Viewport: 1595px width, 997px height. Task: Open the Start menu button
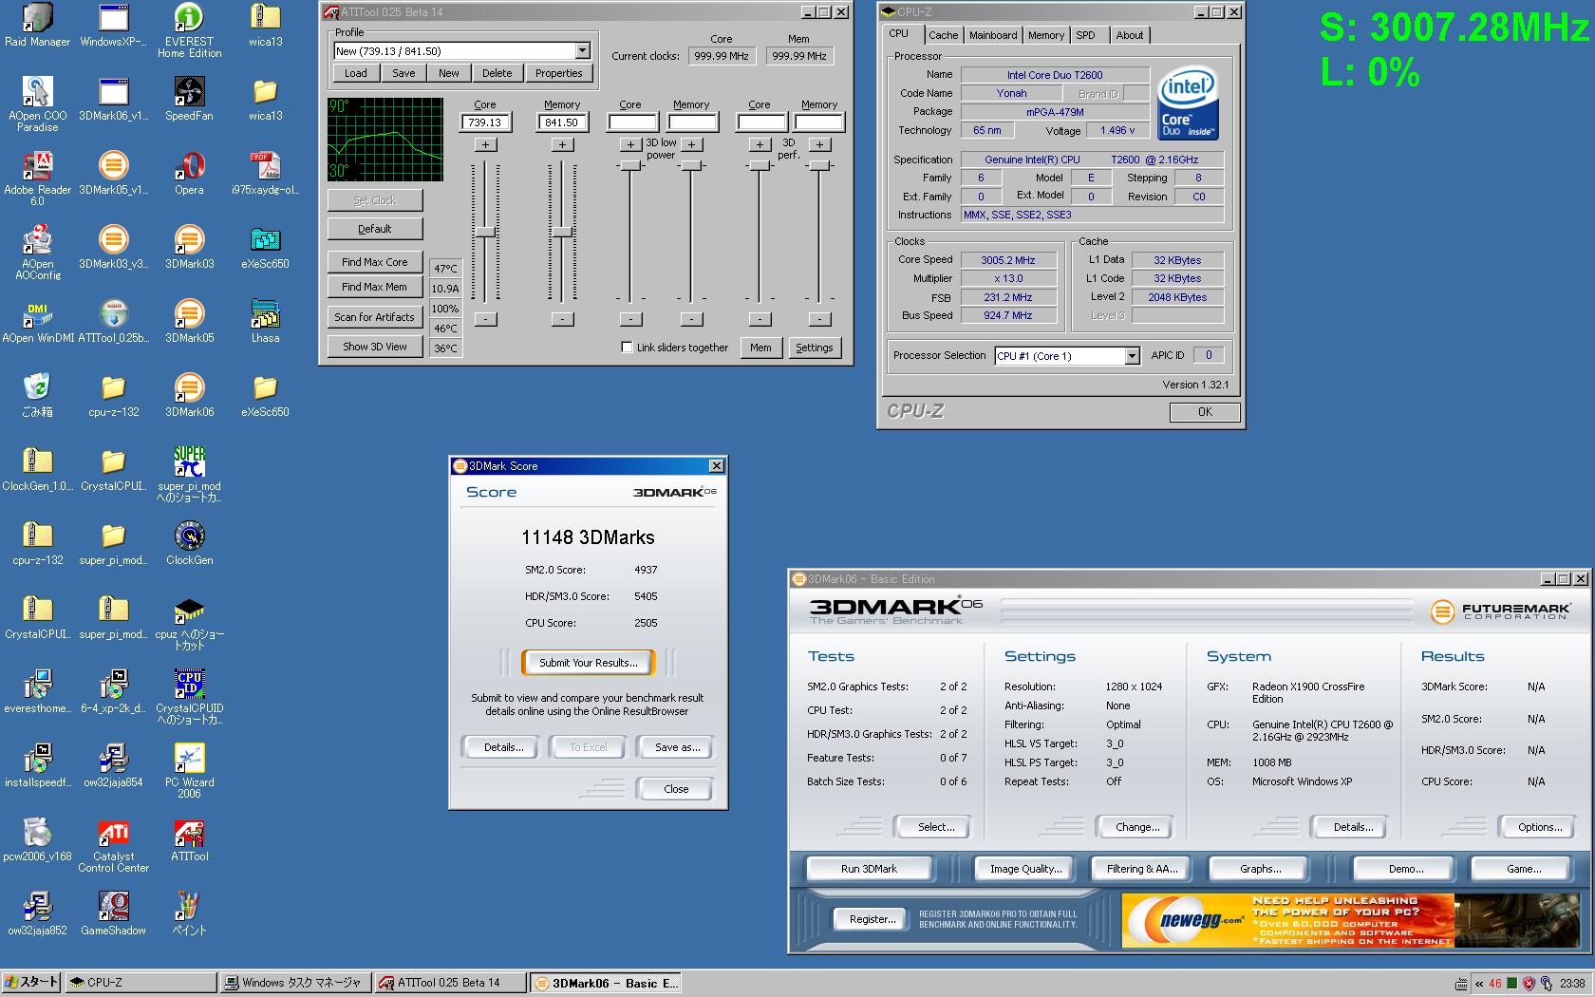click(x=32, y=983)
